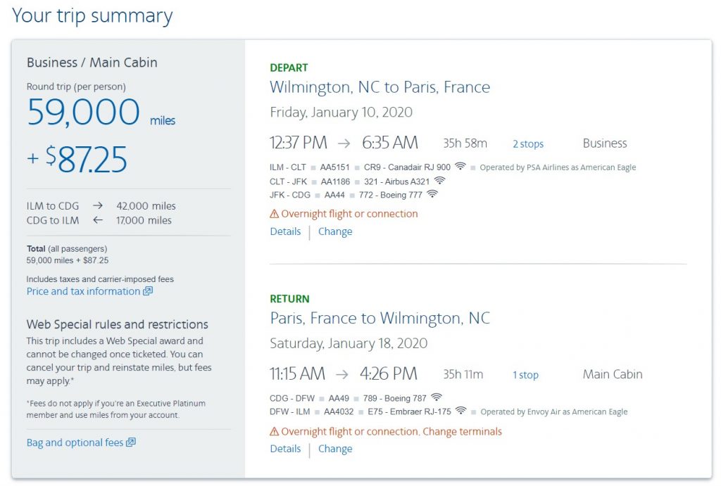This screenshot has width=721, height=486.
Task: View the 2 stops details for departure
Action: tap(528, 143)
